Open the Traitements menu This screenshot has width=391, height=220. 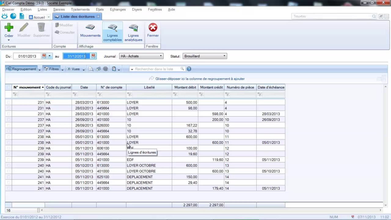80,9
